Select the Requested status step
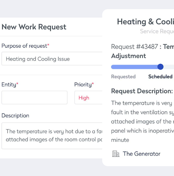The image size is (174, 176). pos(123,76)
